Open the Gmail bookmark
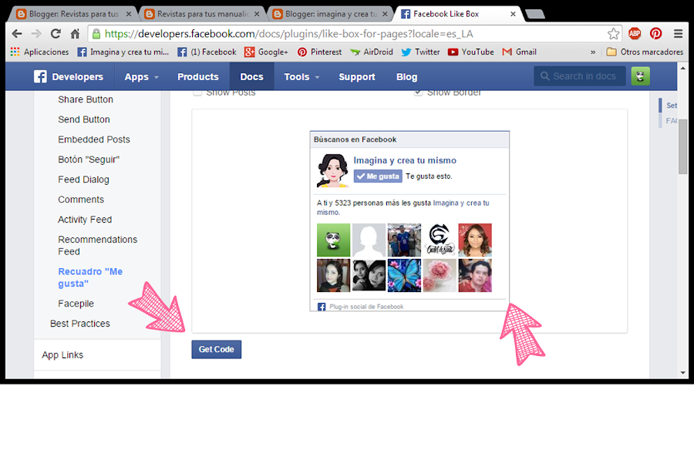The height and width of the screenshot is (460, 694). click(x=520, y=52)
